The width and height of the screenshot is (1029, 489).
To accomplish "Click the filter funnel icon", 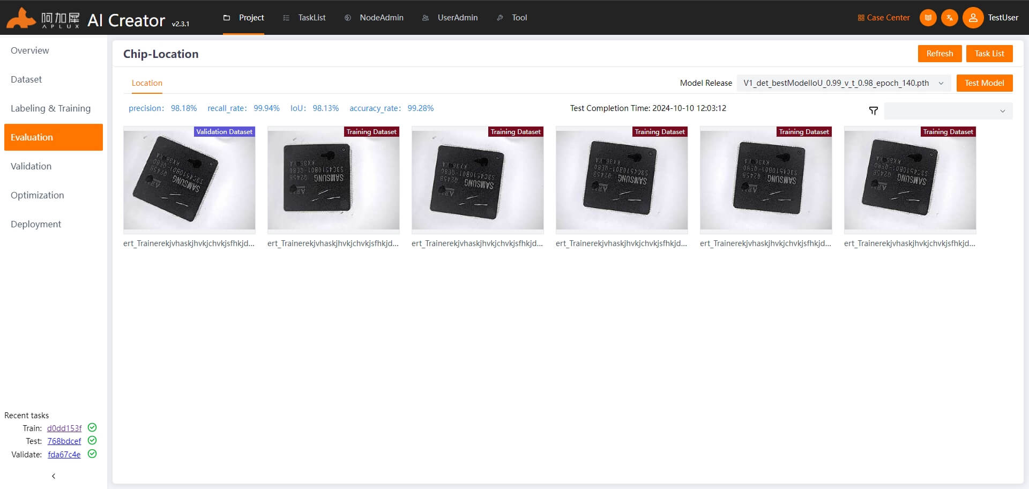I will click(874, 111).
